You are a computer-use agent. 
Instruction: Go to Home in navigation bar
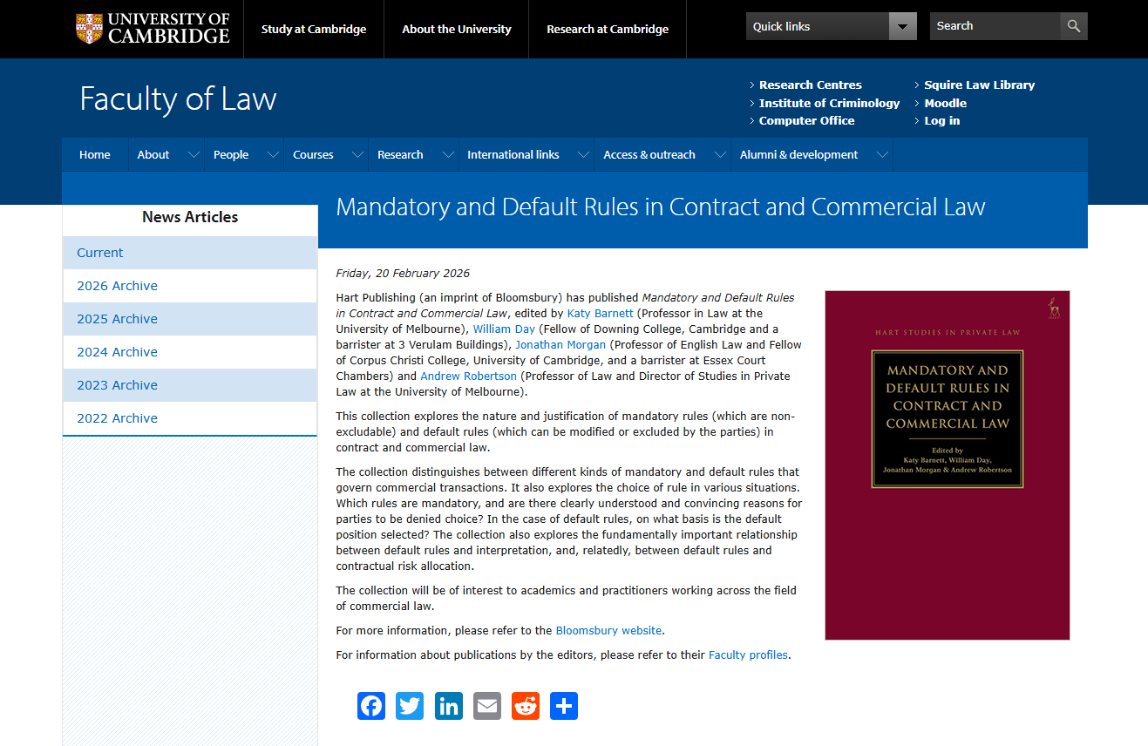point(95,155)
